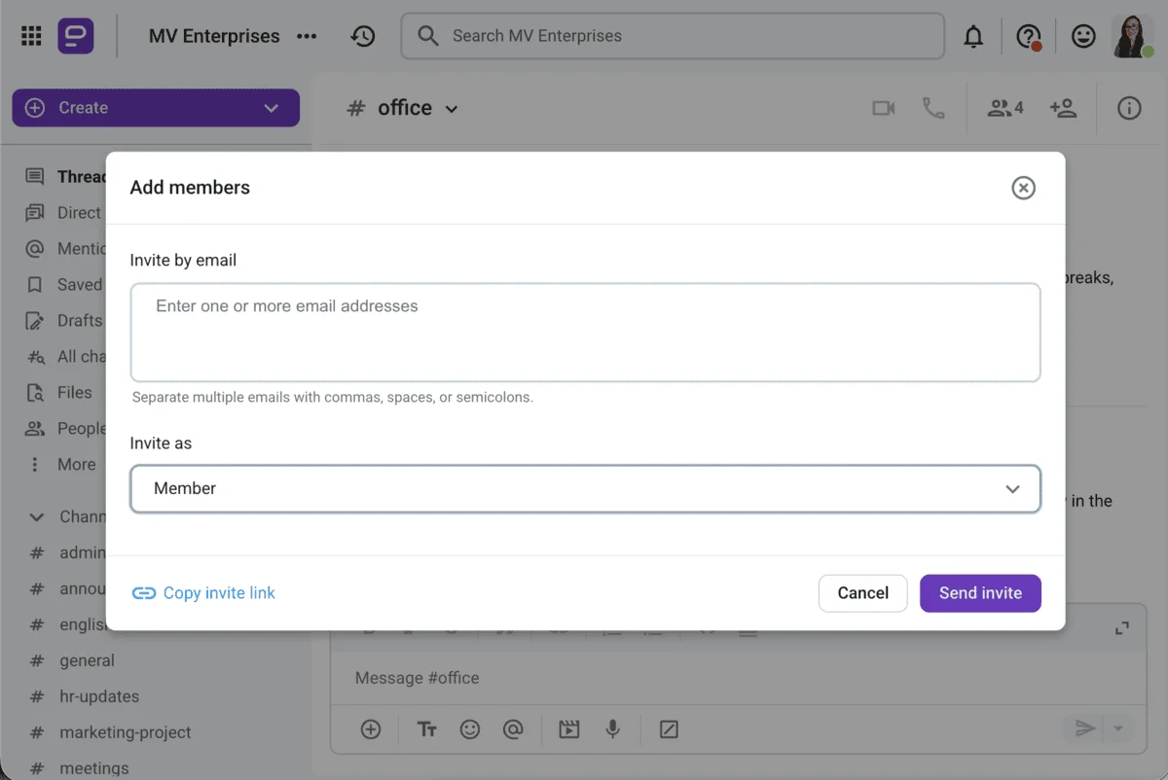Viewport: 1168px width, 780px height.
Task: Open the help question mark icon
Action: (x=1028, y=37)
